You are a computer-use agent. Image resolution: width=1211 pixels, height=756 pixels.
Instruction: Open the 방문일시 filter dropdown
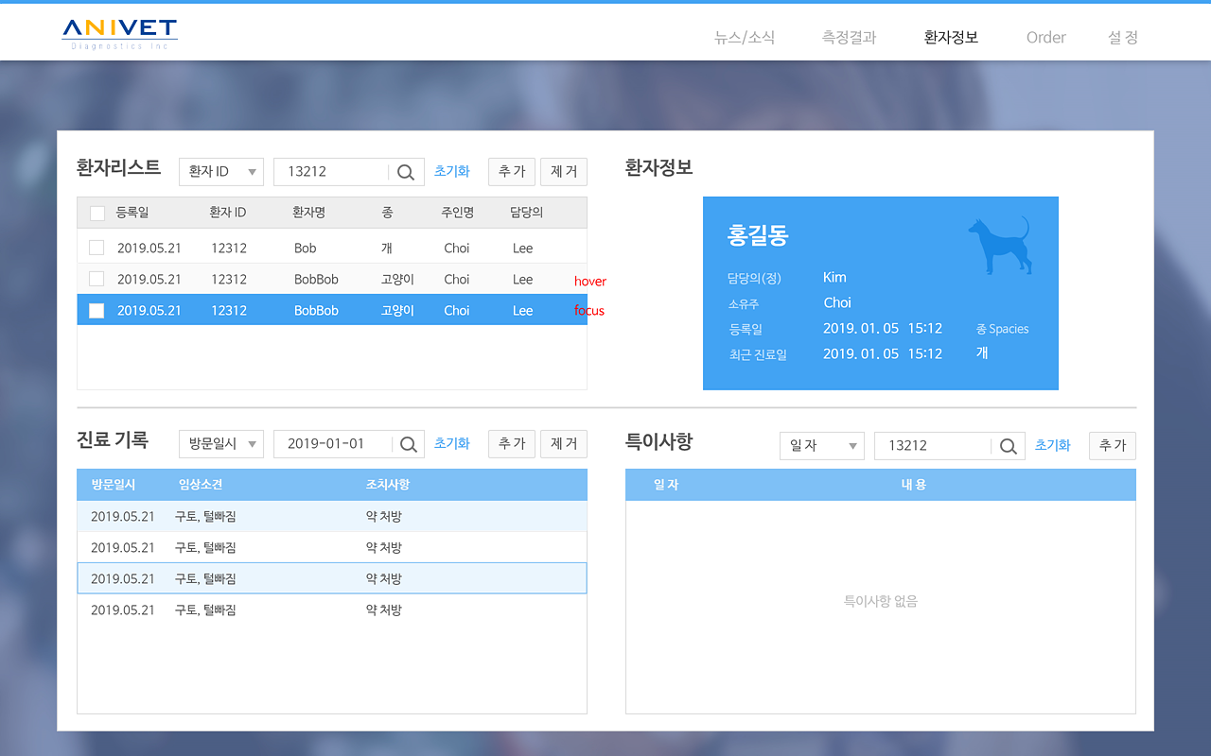point(221,444)
